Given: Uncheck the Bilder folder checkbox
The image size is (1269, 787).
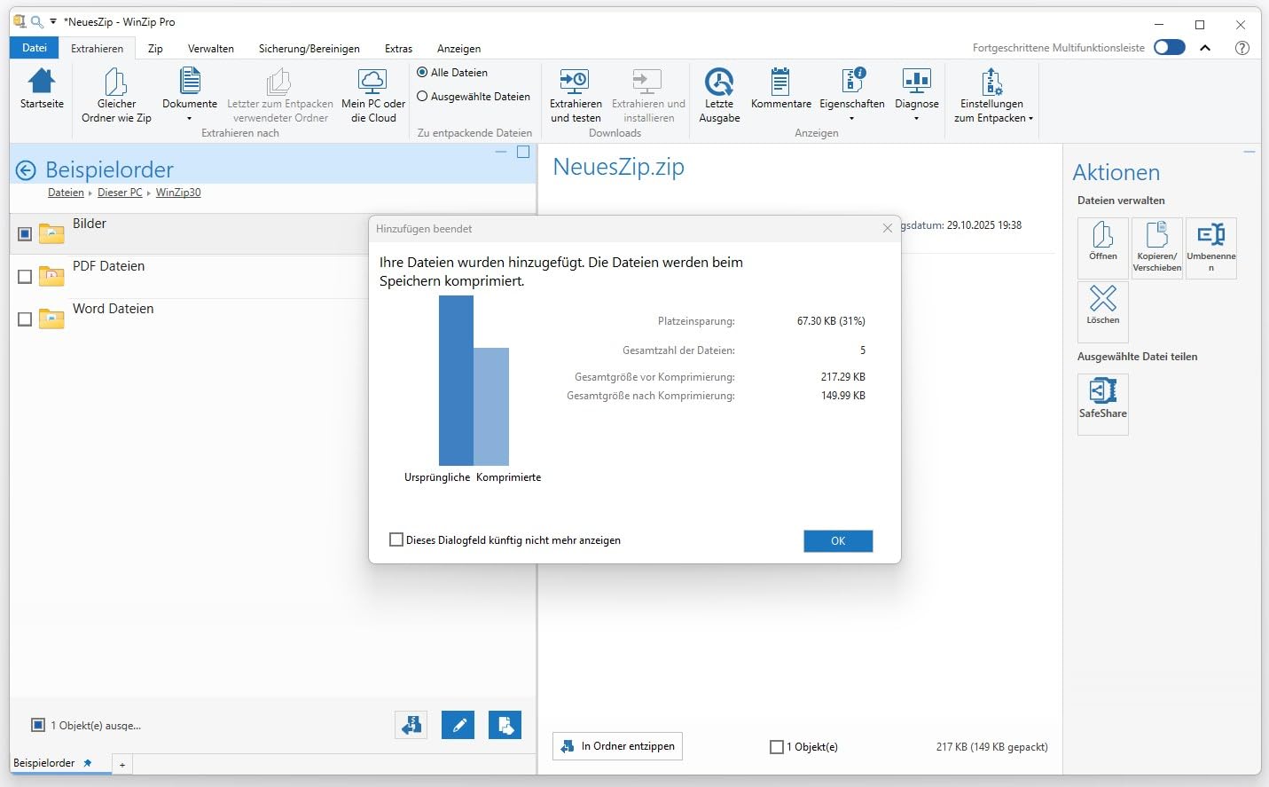Looking at the screenshot, I should pyautogui.click(x=25, y=234).
